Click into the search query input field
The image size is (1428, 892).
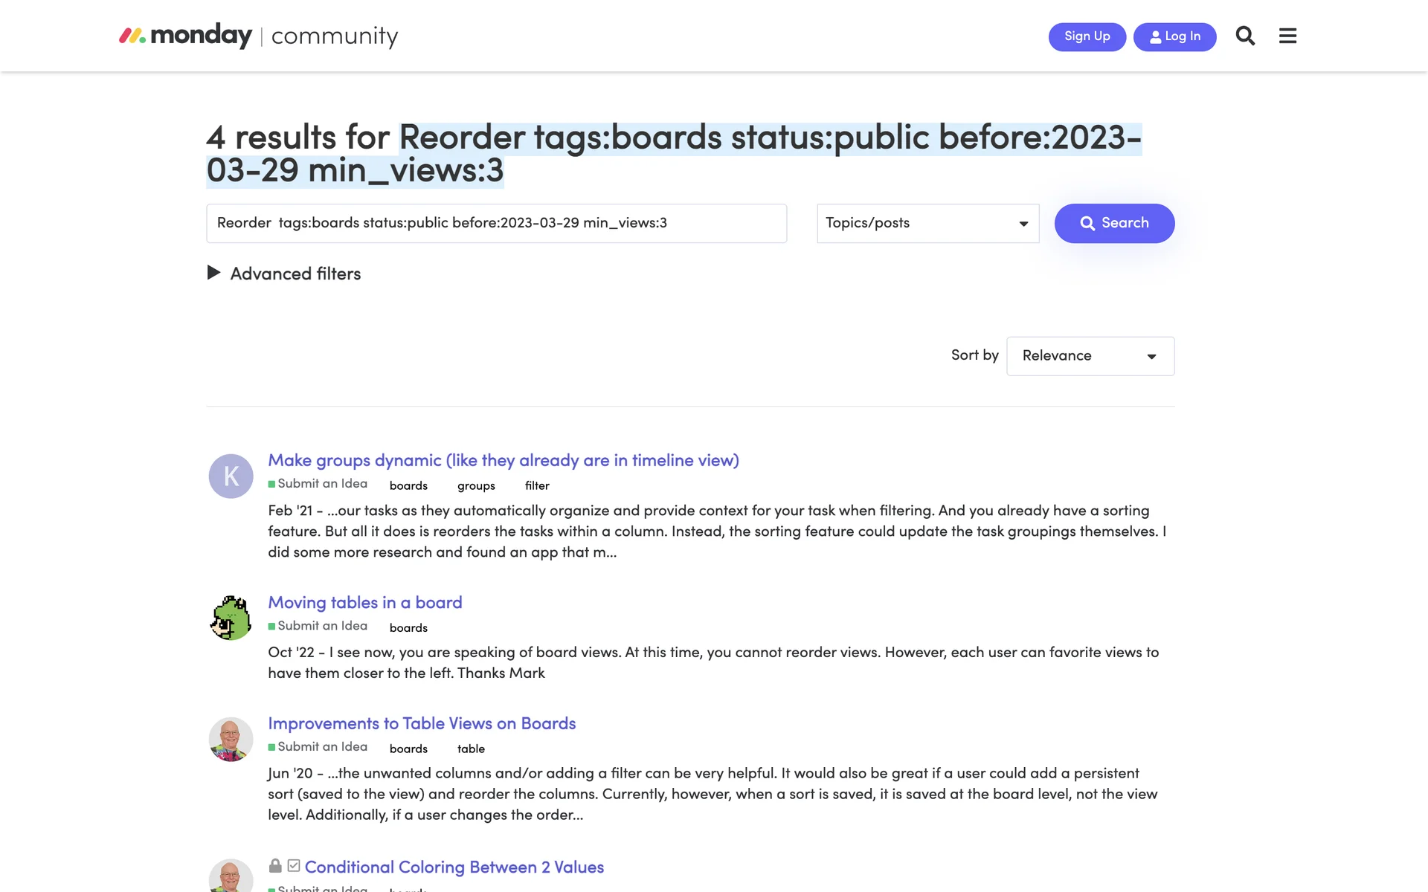click(496, 223)
